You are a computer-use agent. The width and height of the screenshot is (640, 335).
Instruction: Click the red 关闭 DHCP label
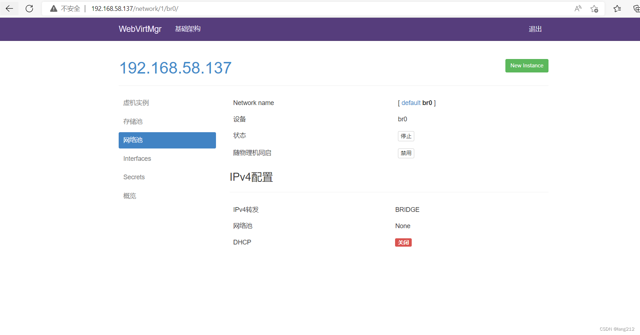[403, 242]
